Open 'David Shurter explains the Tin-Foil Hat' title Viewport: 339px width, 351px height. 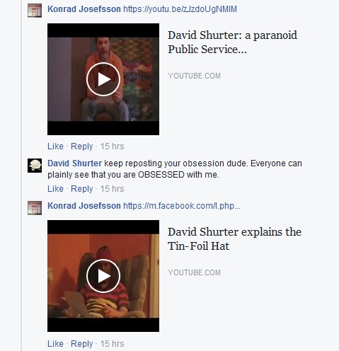234,239
